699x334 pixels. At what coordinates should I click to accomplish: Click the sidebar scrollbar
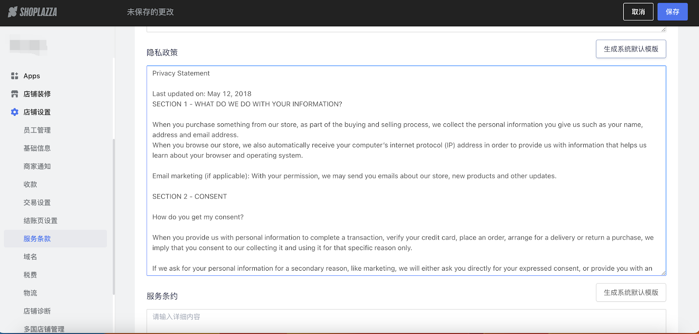(114, 216)
